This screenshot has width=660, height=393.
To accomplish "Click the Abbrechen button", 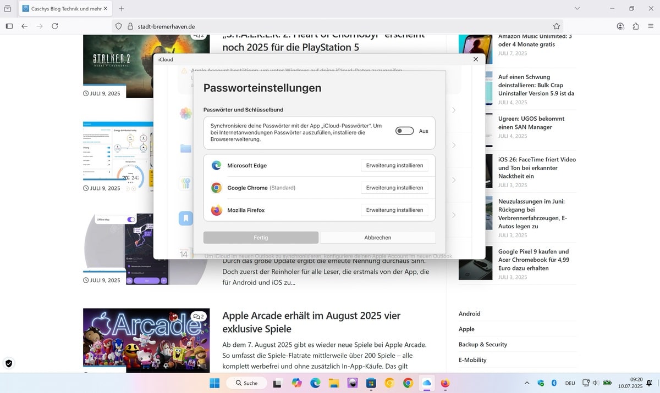I will tap(377, 238).
